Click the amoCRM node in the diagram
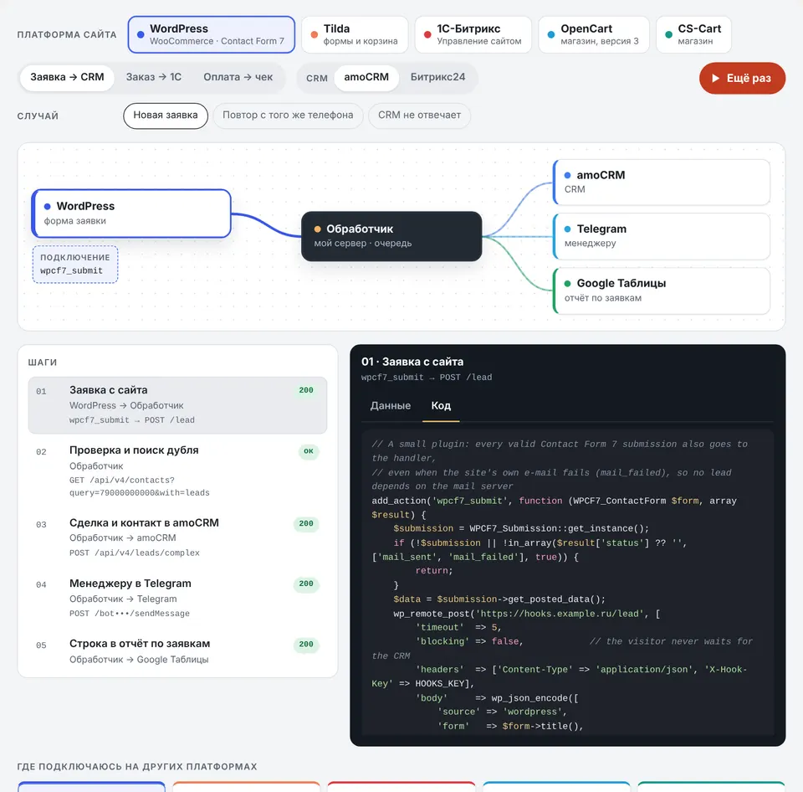The height and width of the screenshot is (792, 803). click(x=662, y=182)
